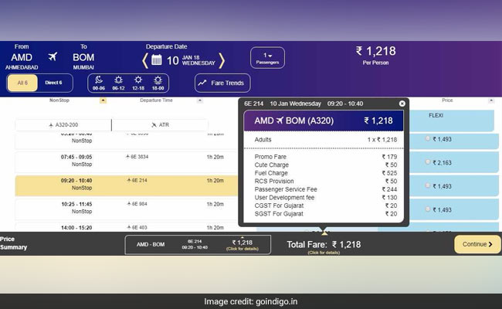Go to previous departure date arrow

point(145,60)
